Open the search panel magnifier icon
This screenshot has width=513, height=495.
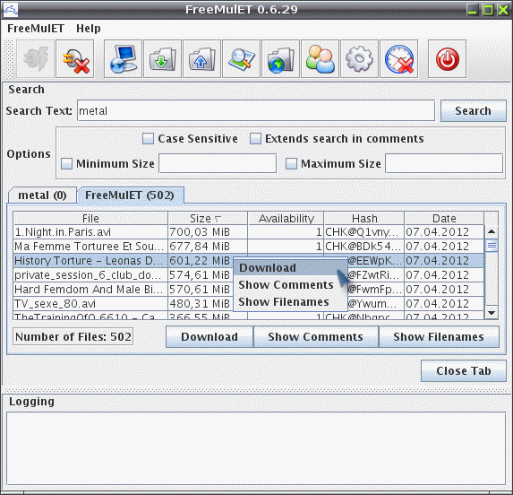pos(241,59)
